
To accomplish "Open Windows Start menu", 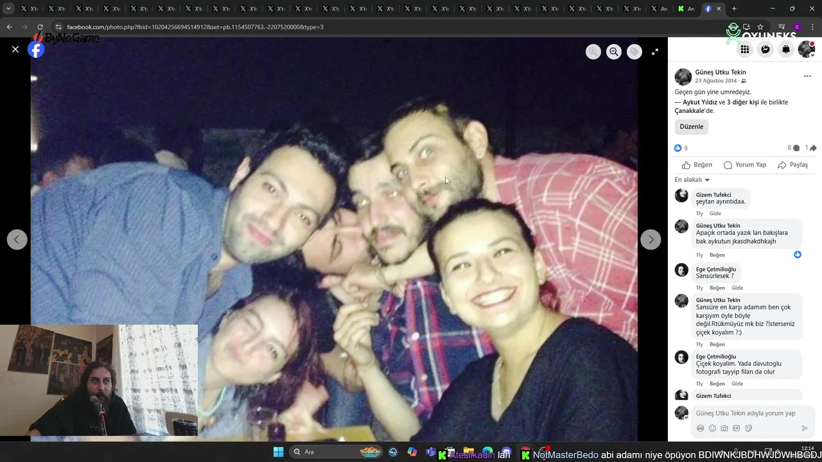I will [278, 452].
